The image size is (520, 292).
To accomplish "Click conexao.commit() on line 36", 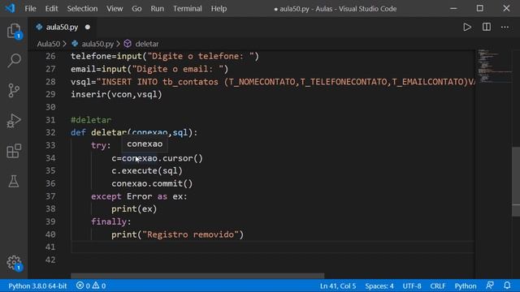I will 152,183.
